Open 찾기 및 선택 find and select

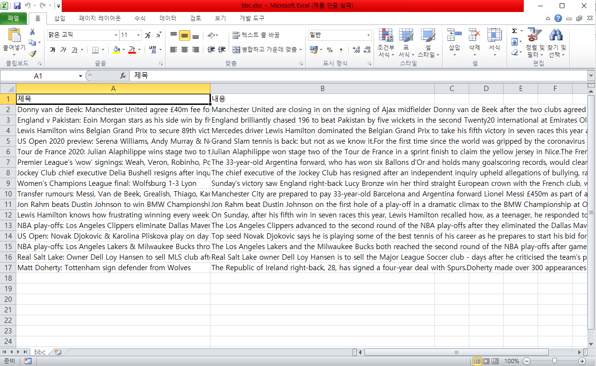coord(557,43)
